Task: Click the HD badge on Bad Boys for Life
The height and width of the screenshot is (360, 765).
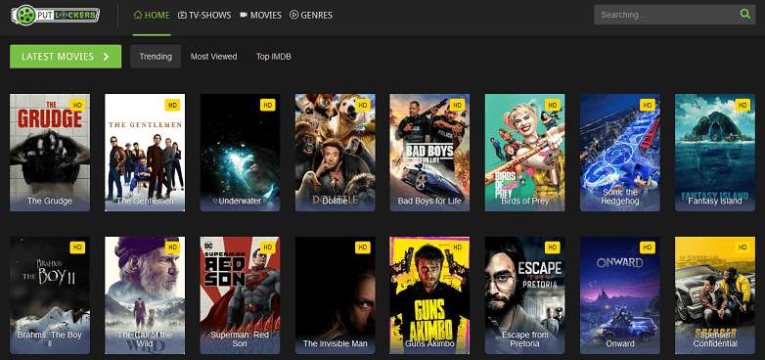Action: click(x=457, y=105)
